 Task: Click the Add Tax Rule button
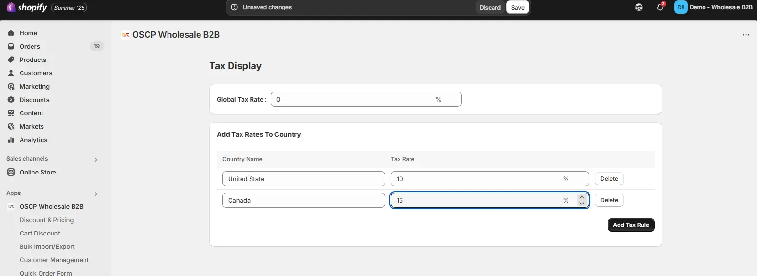pos(631,225)
